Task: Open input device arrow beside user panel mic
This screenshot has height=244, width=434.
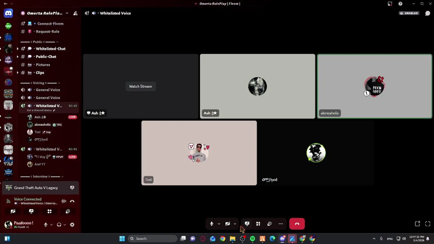Action: tap(51, 225)
